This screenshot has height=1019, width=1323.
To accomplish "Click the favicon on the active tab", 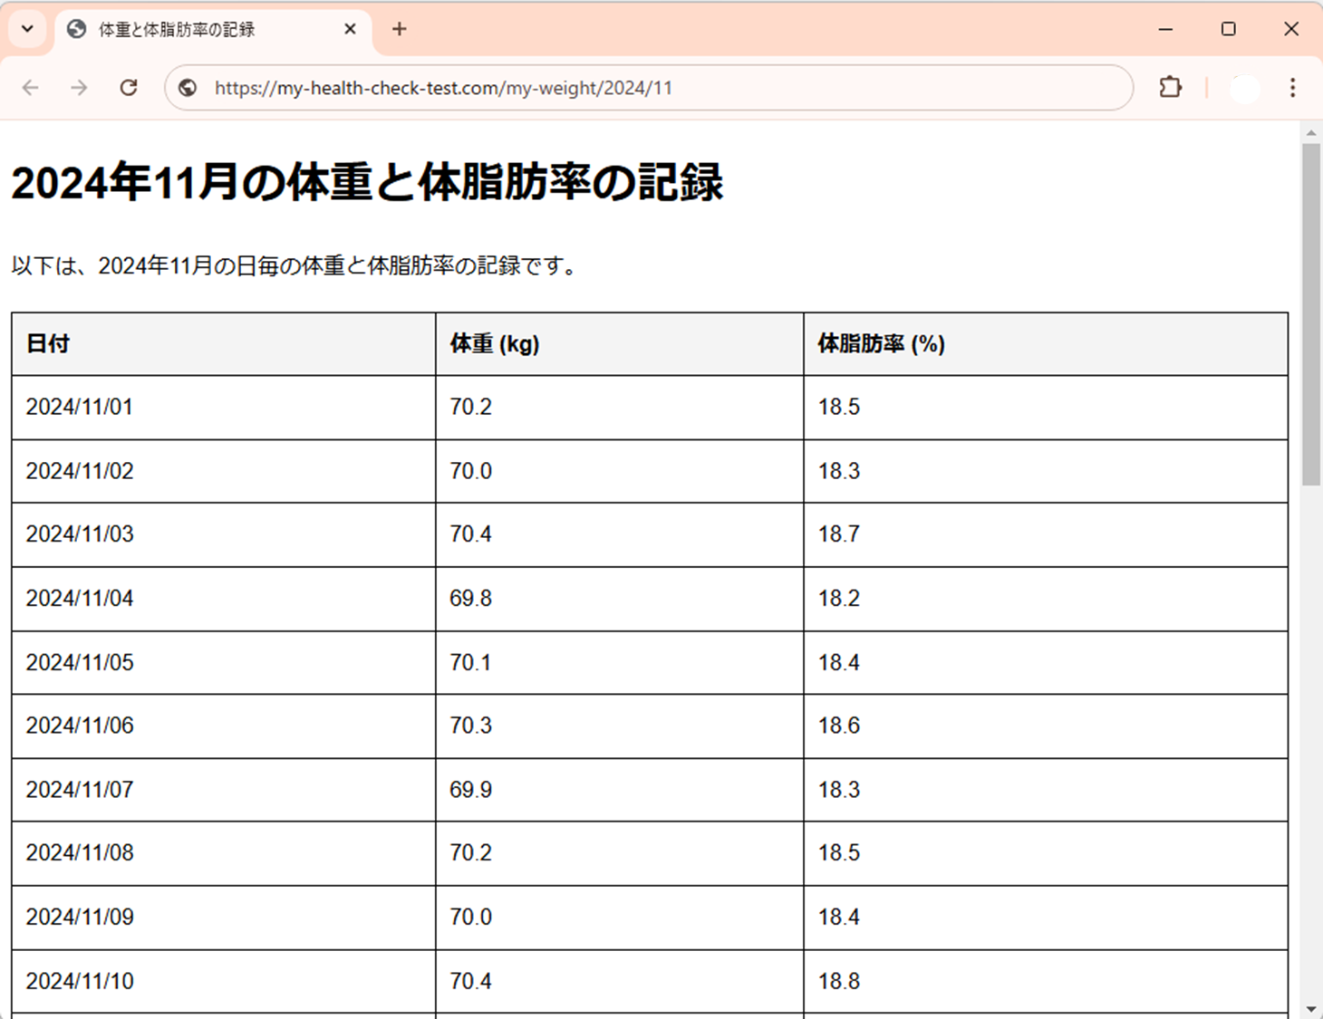I will [76, 29].
